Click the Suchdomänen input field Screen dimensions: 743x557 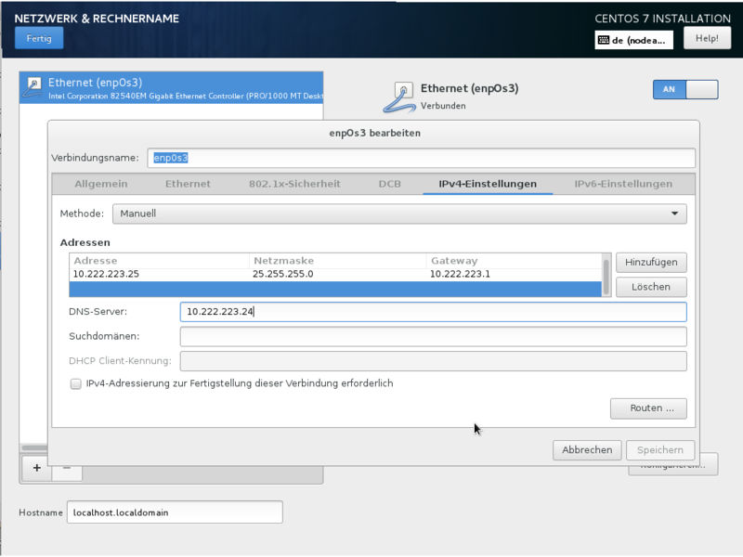433,336
